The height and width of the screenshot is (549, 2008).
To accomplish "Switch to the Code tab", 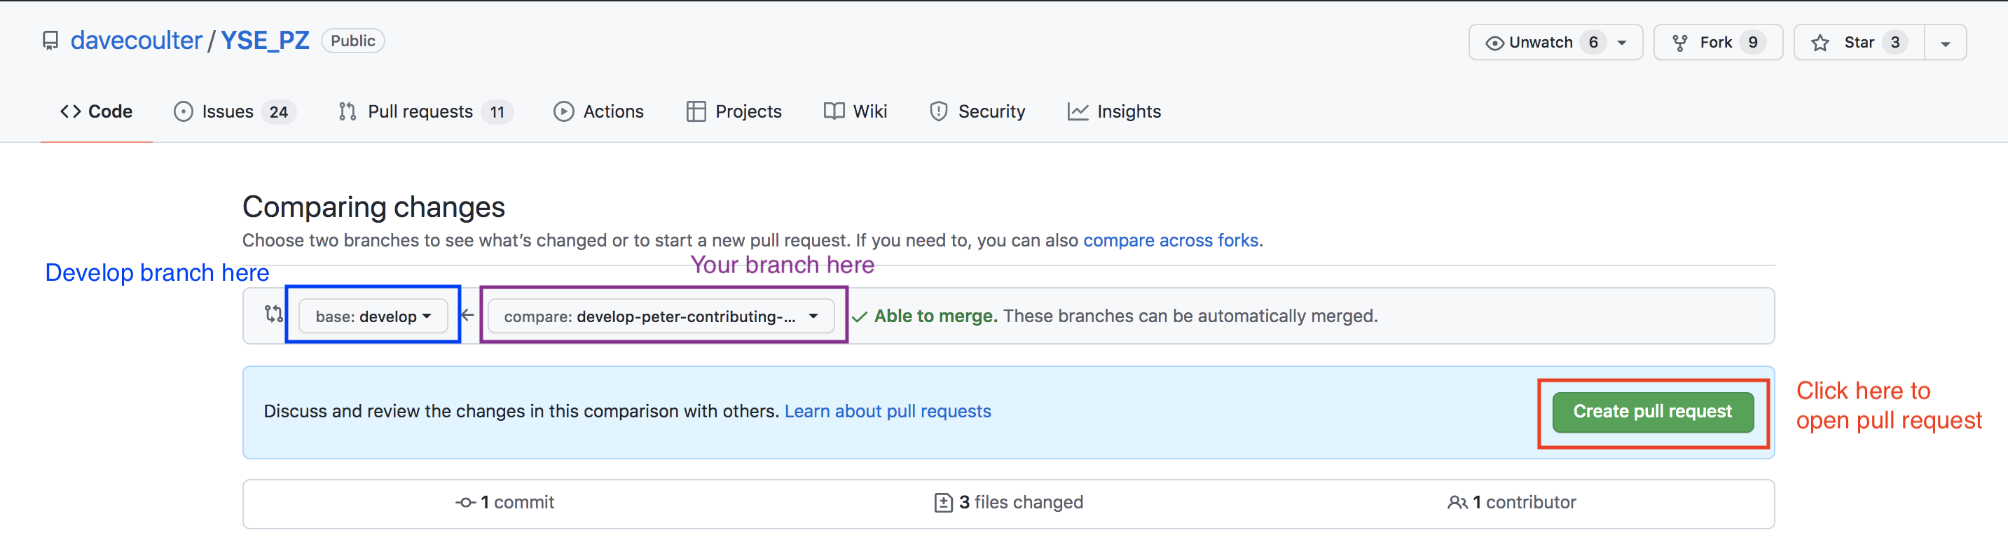I will (x=97, y=111).
